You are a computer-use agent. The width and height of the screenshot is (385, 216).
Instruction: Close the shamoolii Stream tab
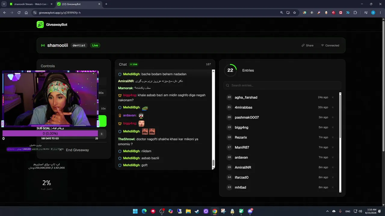[51, 4]
